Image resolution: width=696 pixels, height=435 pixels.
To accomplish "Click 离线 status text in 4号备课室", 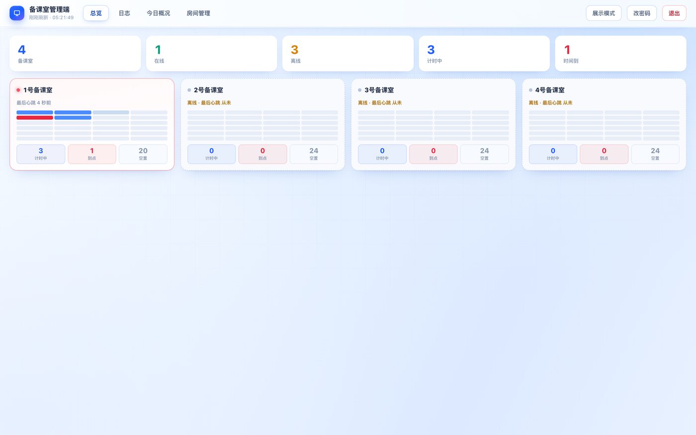I will point(551,103).
